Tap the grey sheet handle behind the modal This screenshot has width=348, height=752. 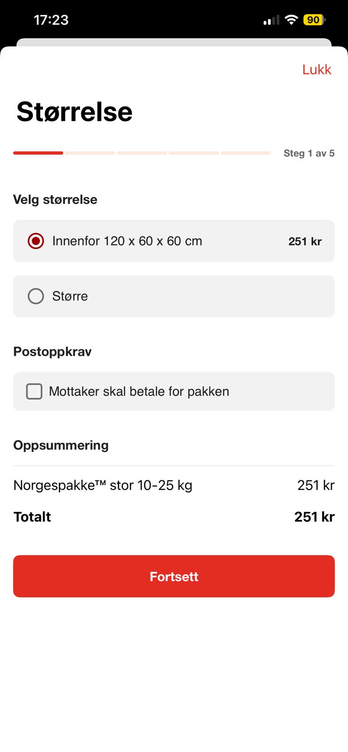tap(174, 42)
